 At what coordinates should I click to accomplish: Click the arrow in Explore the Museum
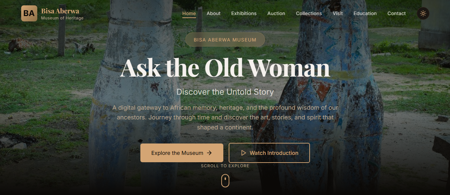pos(209,153)
